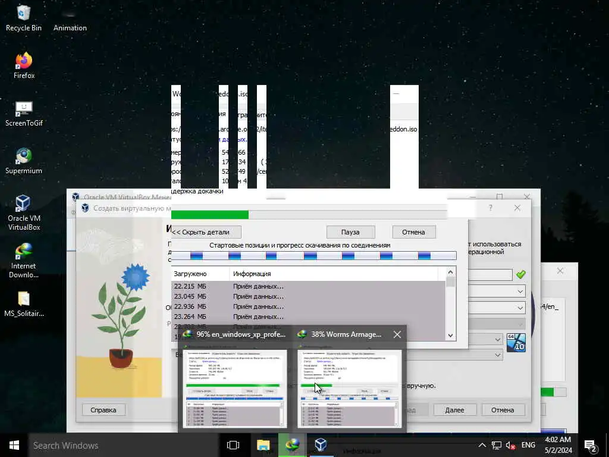This screenshot has width=609, height=457.
Task: Show hidden system tray icons
Action: pyautogui.click(x=482, y=445)
